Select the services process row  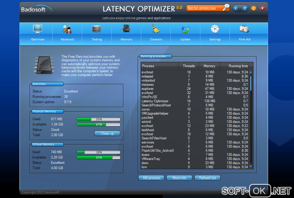pos(195,142)
